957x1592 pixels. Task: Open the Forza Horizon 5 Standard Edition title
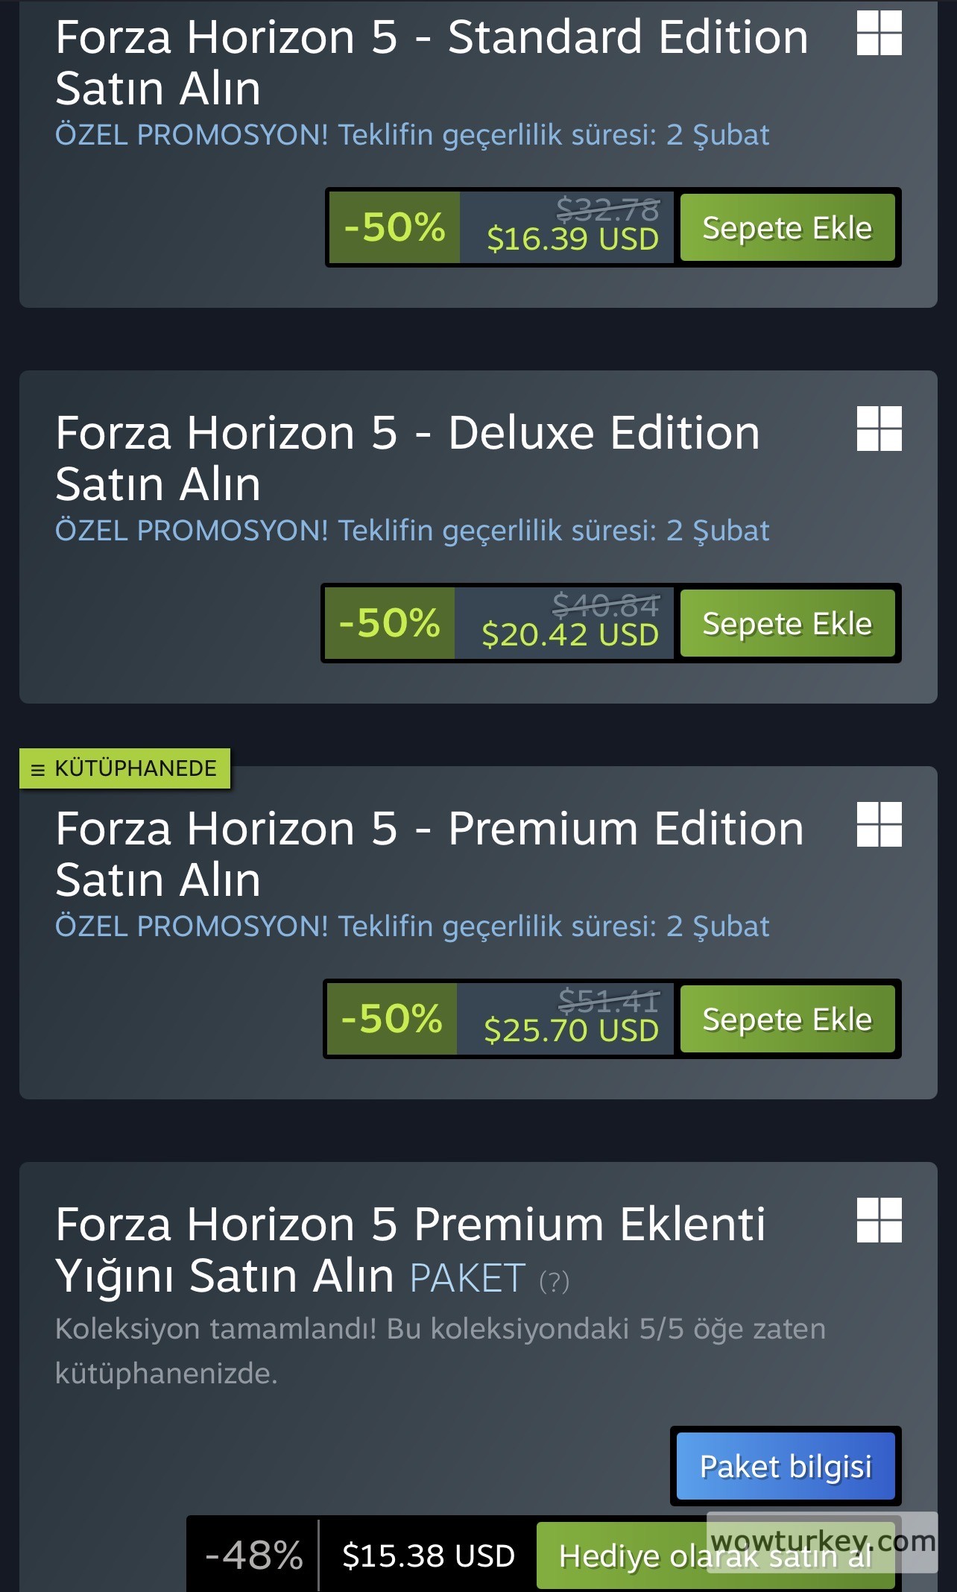[x=431, y=63]
